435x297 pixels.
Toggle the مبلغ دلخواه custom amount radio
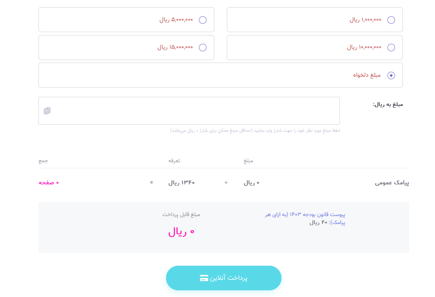click(x=391, y=76)
